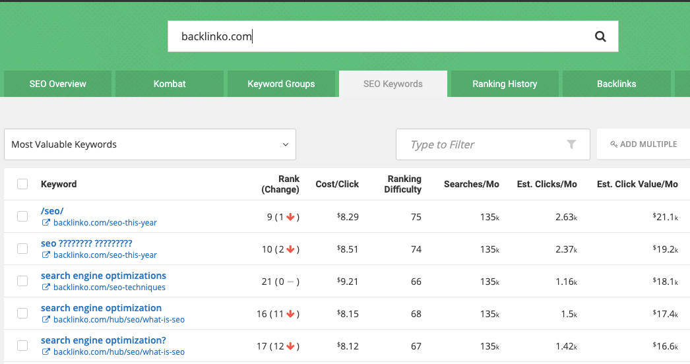Open search engine optimization keyword link
The height and width of the screenshot is (364, 690).
pos(101,308)
